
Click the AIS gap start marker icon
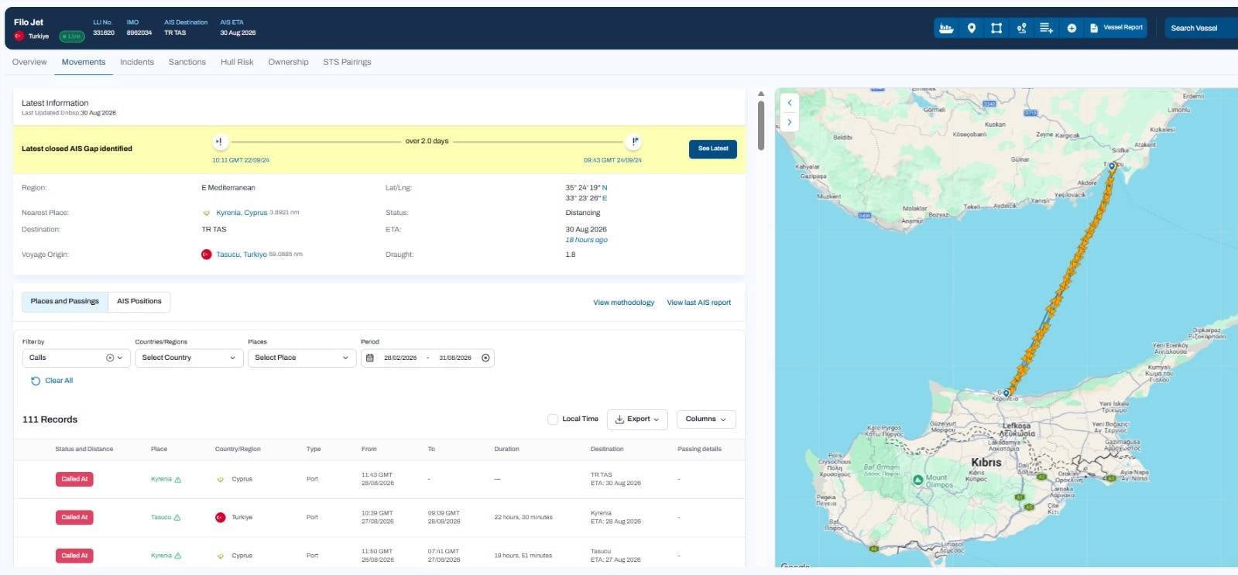click(220, 142)
